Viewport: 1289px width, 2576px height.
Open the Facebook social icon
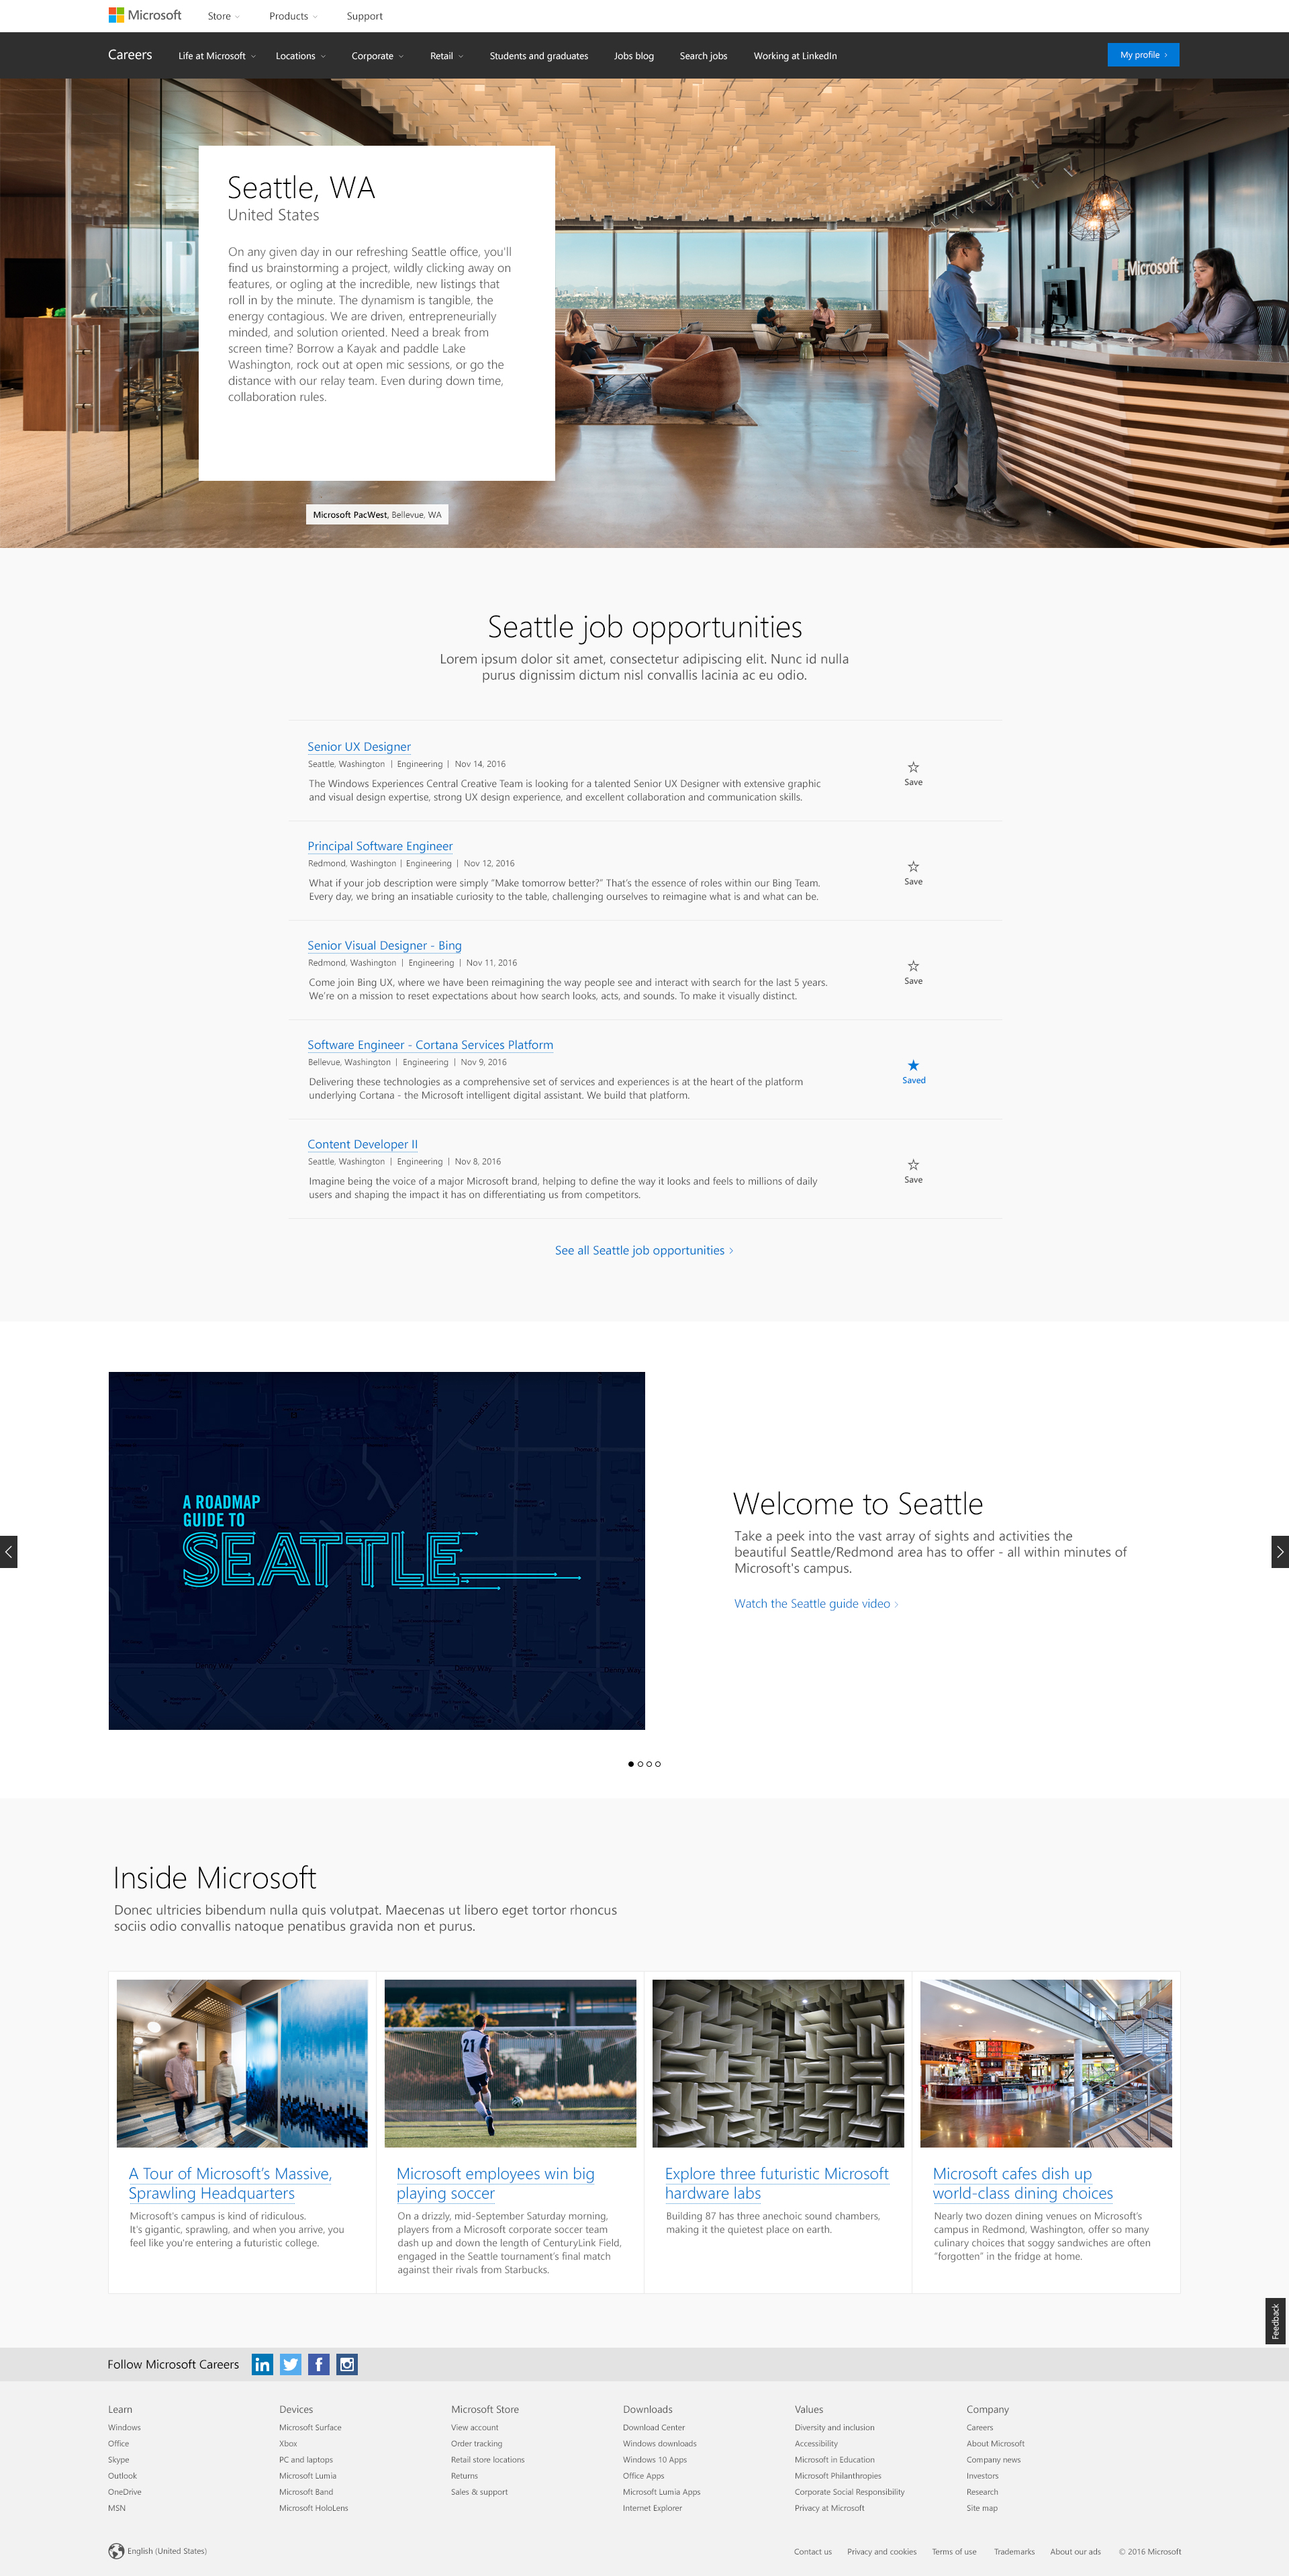click(x=318, y=2364)
